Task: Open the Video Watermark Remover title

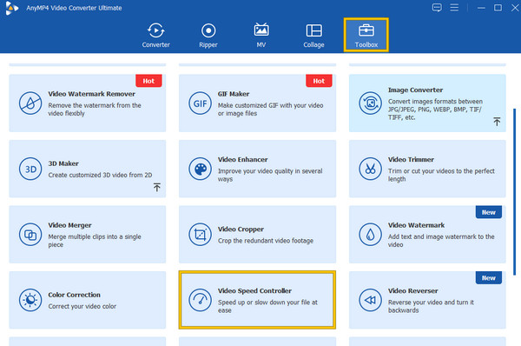Action: [x=92, y=94]
